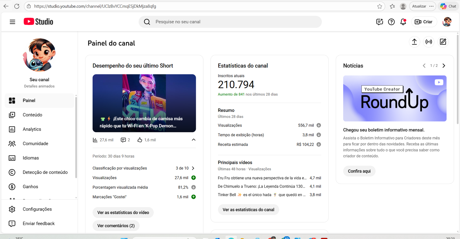
Task: Click the YouTube Studio logo
Action: click(x=39, y=22)
